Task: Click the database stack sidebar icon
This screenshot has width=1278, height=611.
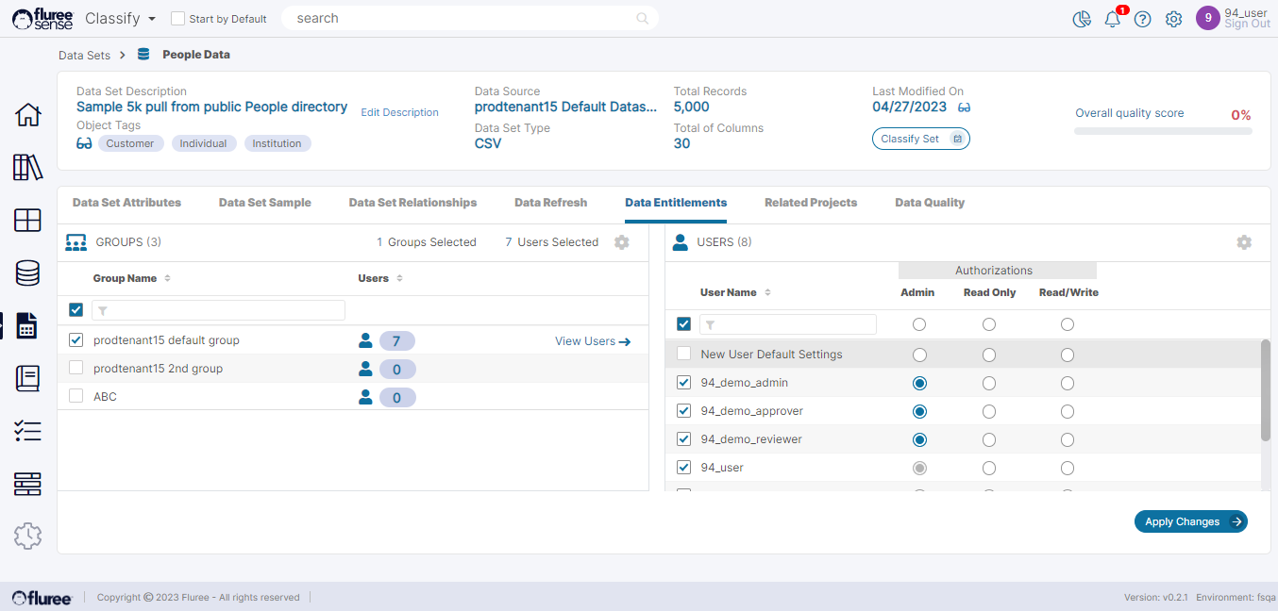Action: (x=27, y=273)
